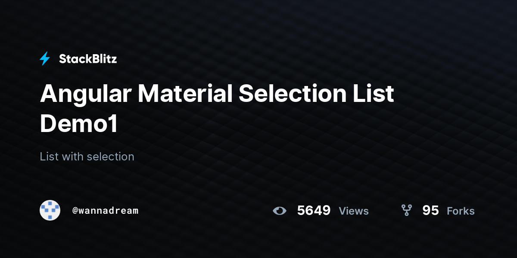Viewport: 517px width, 258px height.
Task: Click the StackBlitz wordmark text
Action: point(88,59)
